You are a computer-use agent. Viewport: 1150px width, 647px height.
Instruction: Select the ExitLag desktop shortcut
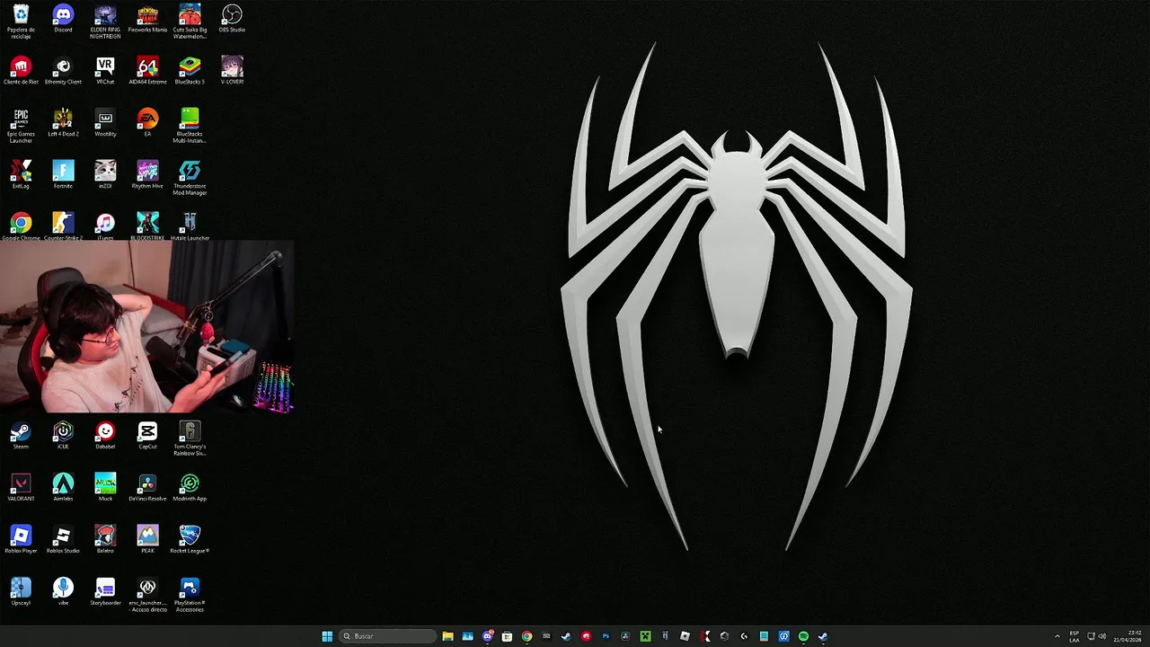[21, 174]
